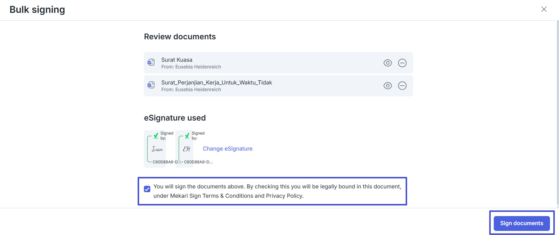Click green checkmark on Ivan signature
The image size is (559, 235).
(x=156, y=135)
